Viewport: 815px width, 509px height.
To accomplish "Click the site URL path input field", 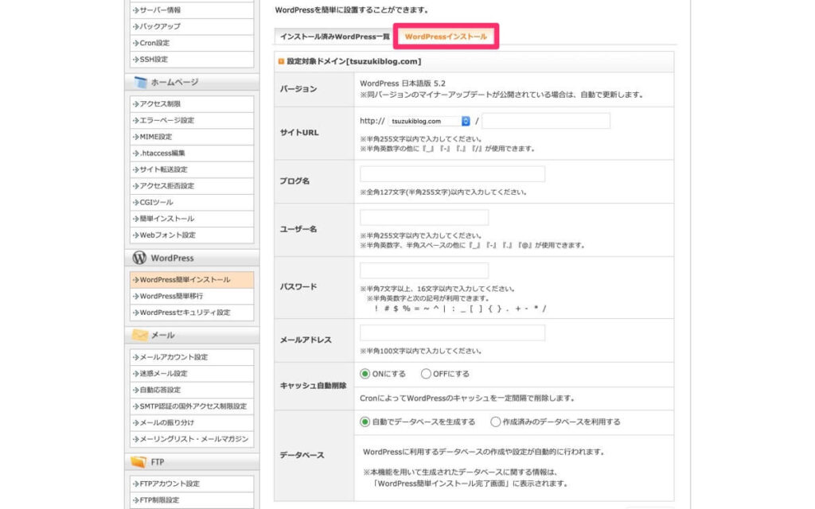I will pos(546,121).
